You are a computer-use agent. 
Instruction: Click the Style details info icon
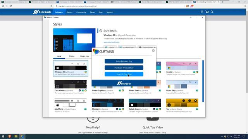(x=101, y=31)
